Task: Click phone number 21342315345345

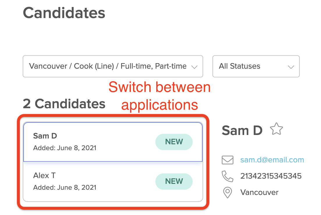Action: 271,176
